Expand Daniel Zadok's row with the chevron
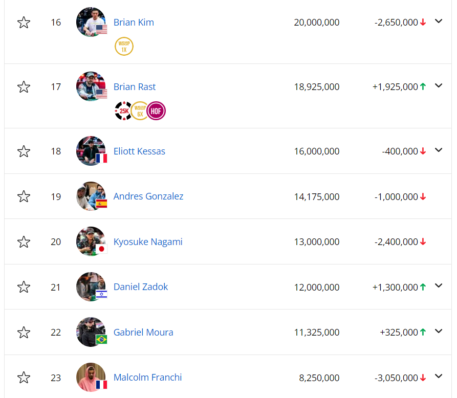Viewport: 457px width, 398px height. (438, 286)
